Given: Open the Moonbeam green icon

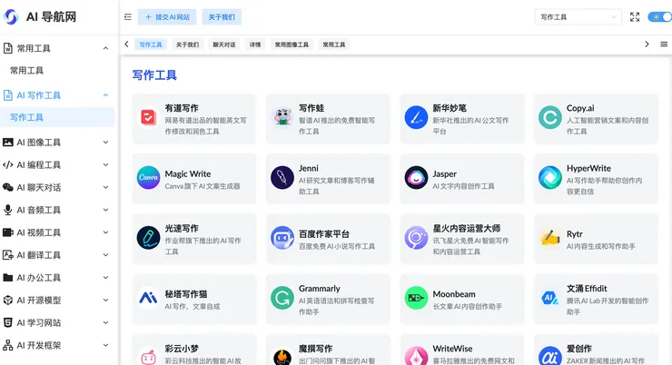Looking at the screenshot, I should click(416, 298).
